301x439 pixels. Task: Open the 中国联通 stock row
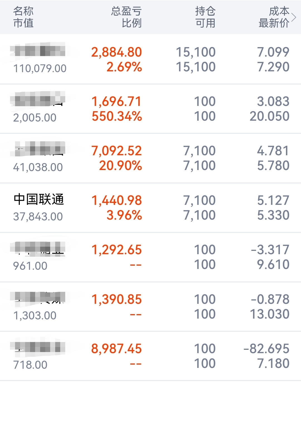(151, 208)
